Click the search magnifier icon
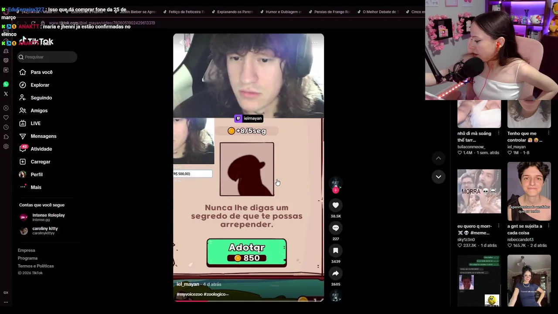This screenshot has width=558, height=314. (21, 57)
